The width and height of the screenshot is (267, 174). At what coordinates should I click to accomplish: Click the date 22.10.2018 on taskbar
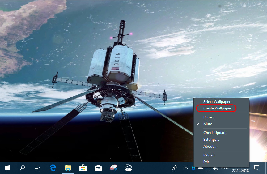[240, 170]
